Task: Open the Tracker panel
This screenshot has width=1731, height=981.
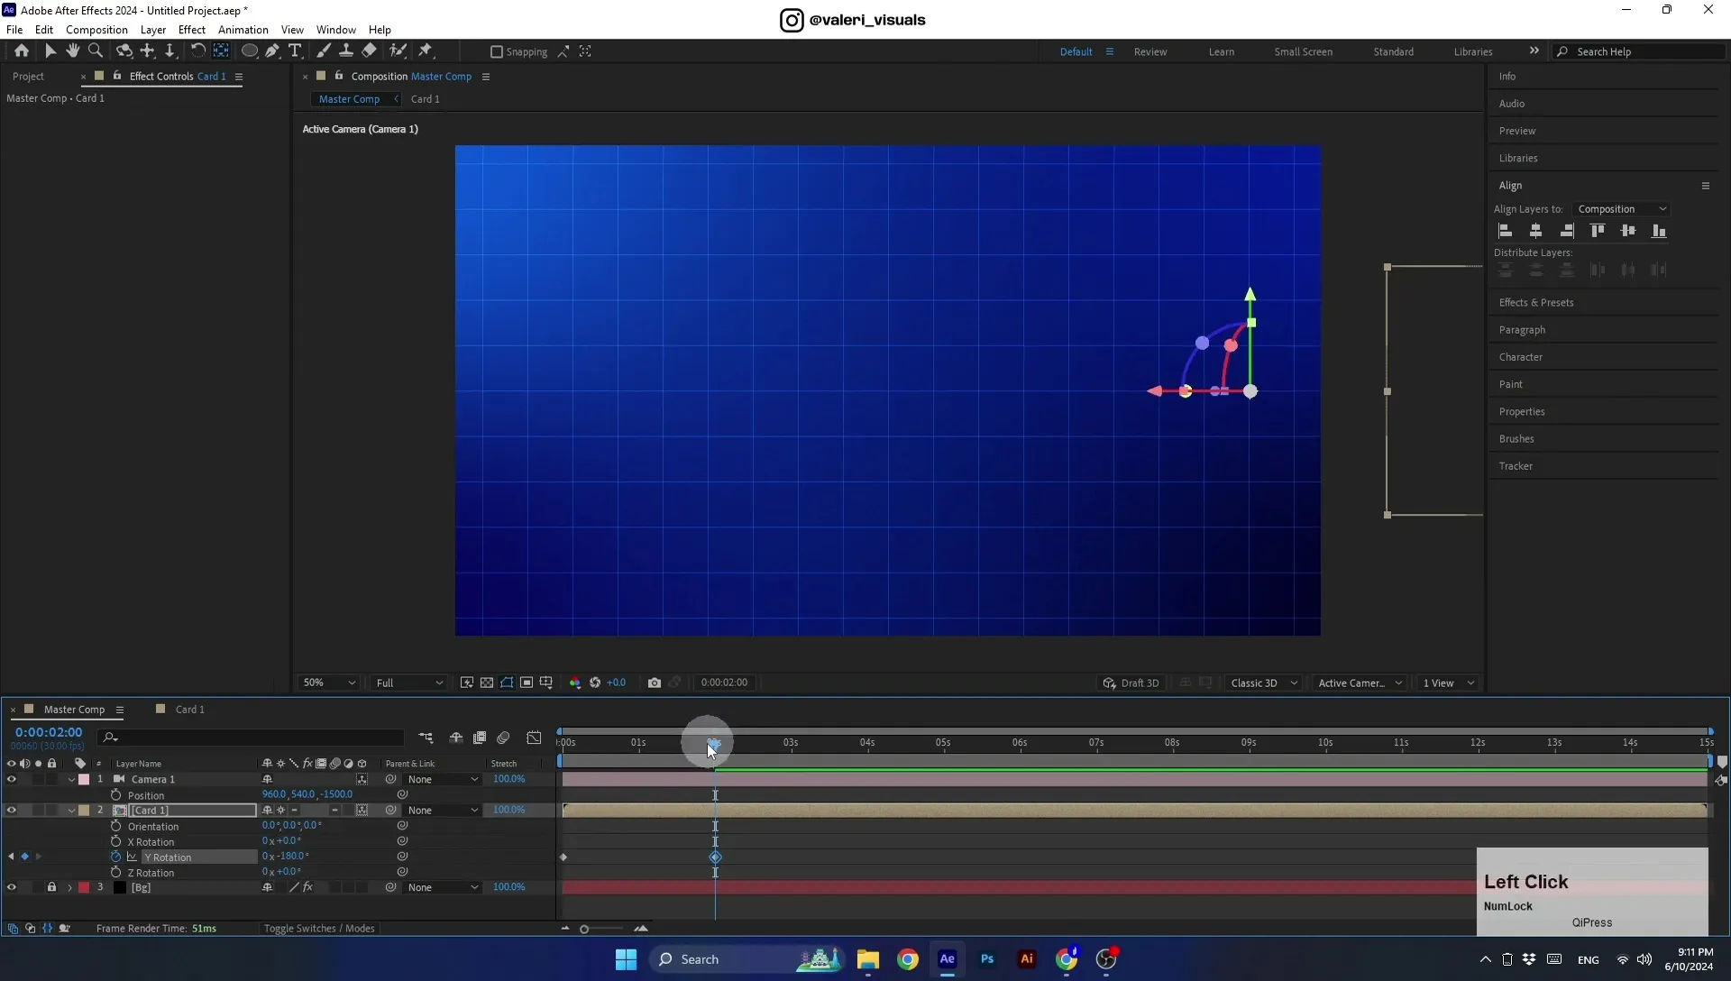Action: tap(1516, 466)
